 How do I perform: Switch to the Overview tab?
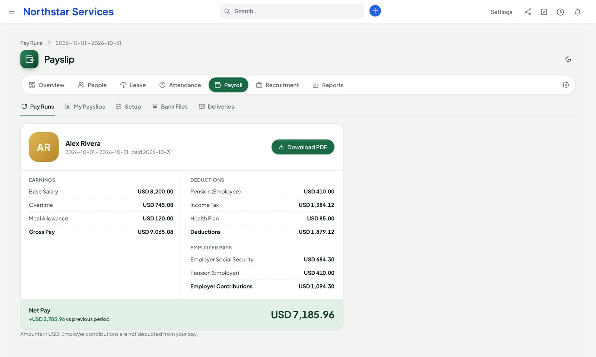pyautogui.click(x=47, y=85)
